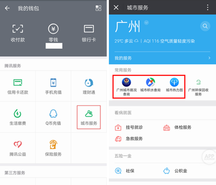Expand 我的服务 row chevron
This screenshot has width=216, height=185.
(209, 58)
